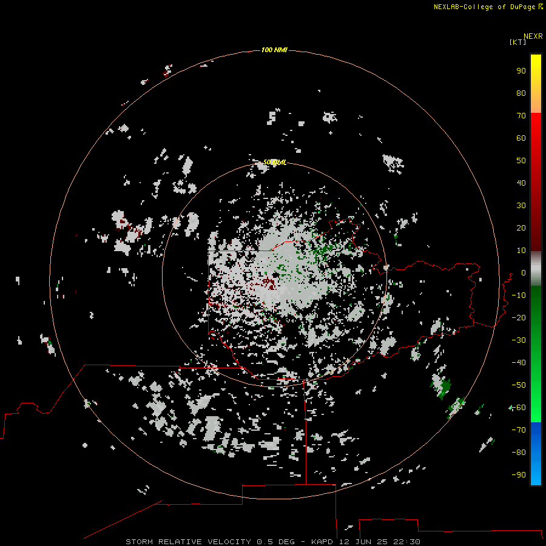Click the 50 NMI range ring label

[275, 162]
